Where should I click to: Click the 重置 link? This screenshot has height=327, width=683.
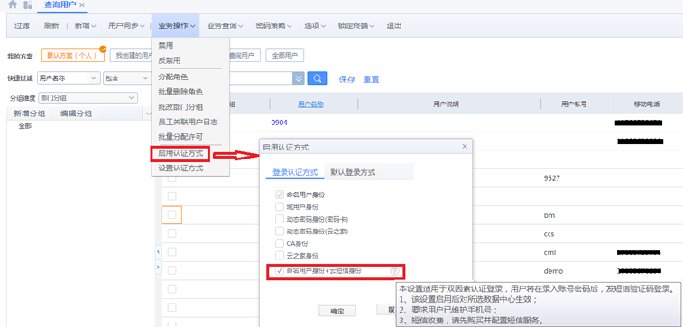[371, 79]
